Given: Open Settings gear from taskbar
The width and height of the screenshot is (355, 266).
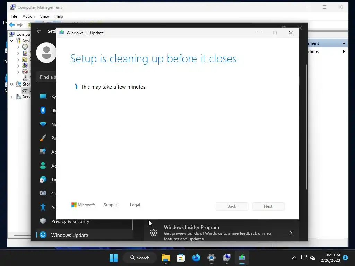Looking at the screenshot, I should (211, 258).
